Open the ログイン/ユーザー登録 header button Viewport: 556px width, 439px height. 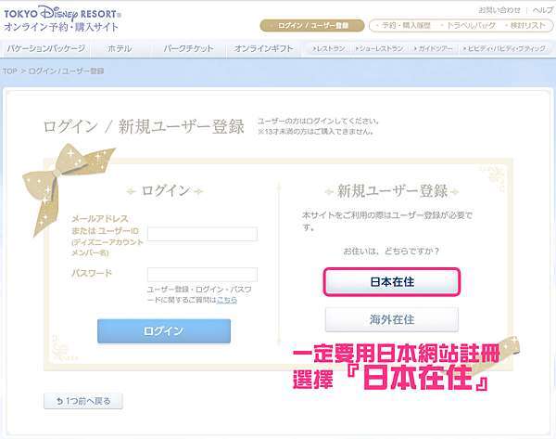point(312,26)
